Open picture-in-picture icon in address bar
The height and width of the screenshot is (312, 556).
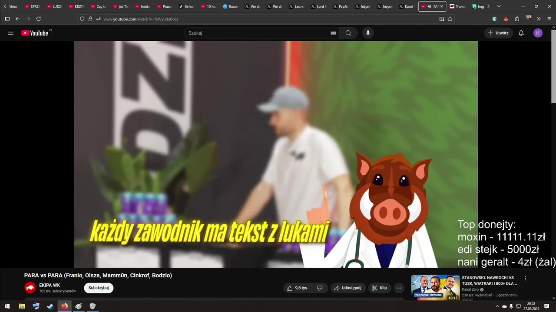tap(442, 19)
